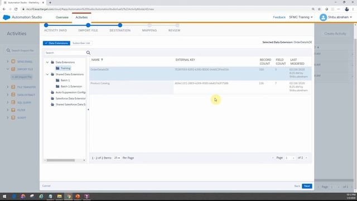Screen dimensions: 357x201
Task: Open File Explorer from taskbar
Action: pyautogui.click(x=60, y=197)
